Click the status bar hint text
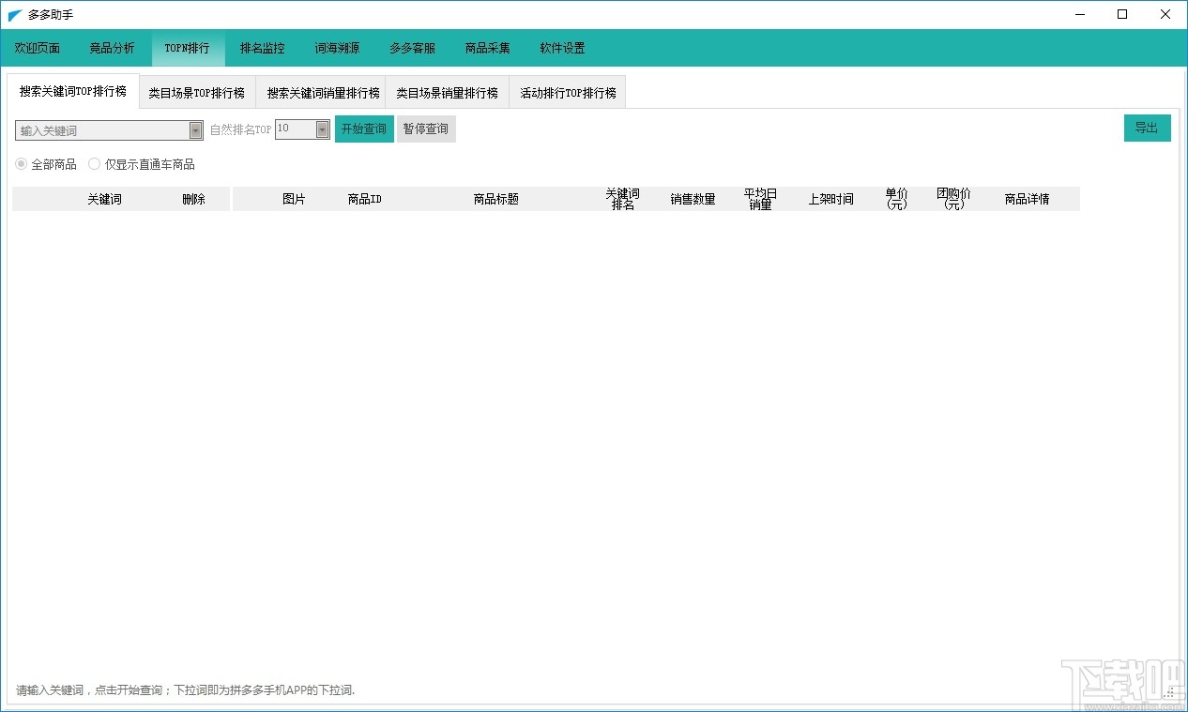Viewport: 1188px width, 712px height. [x=186, y=690]
